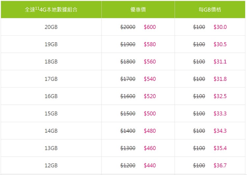The image size is (247, 175).
Task: Click the $36.7 per GB price
Action: (x=220, y=165)
